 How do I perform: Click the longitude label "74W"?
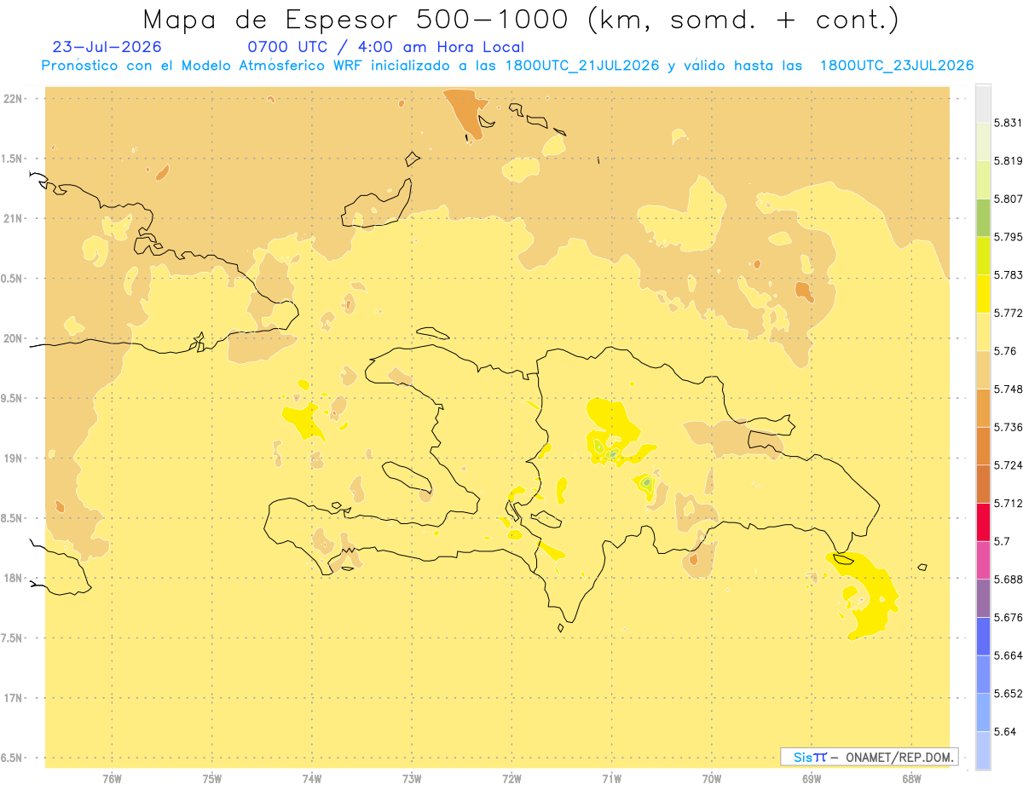(x=312, y=780)
